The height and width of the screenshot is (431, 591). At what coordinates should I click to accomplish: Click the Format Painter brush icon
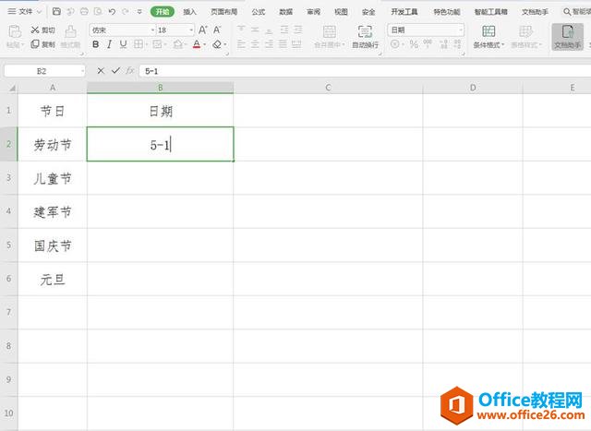coord(70,31)
